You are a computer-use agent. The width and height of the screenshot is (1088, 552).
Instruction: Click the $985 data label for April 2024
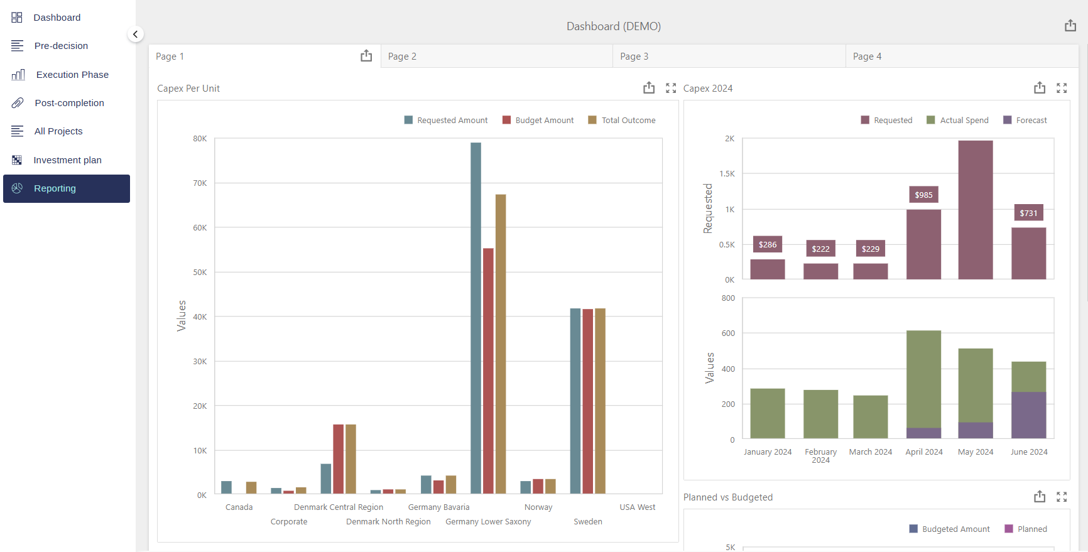click(x=923, y=195)
